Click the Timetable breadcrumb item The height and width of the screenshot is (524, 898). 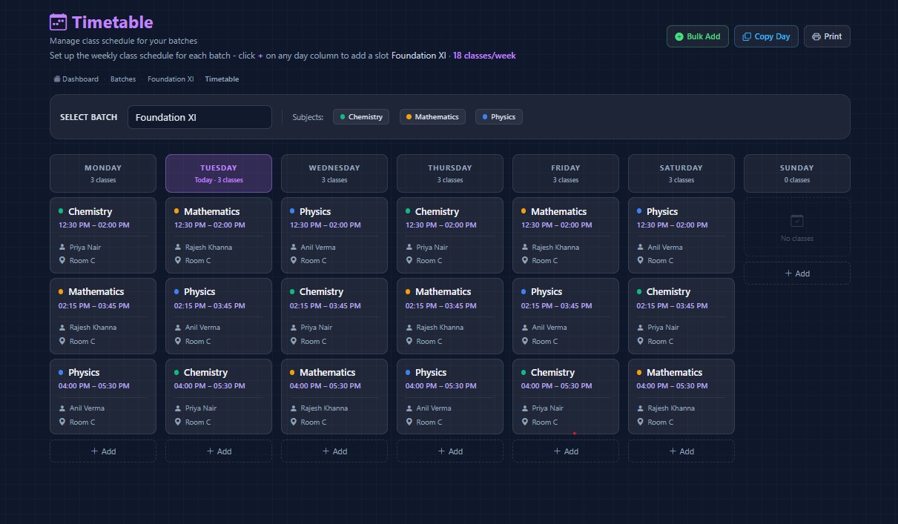point(222,79)
